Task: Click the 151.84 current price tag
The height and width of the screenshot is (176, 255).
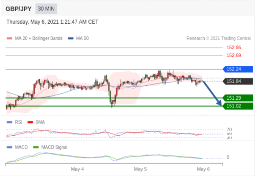Action: (x=238, y=81)
